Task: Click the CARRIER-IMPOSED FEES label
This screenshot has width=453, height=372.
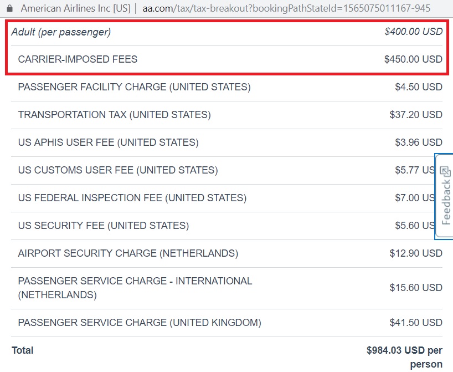Action: click(78, 59)
